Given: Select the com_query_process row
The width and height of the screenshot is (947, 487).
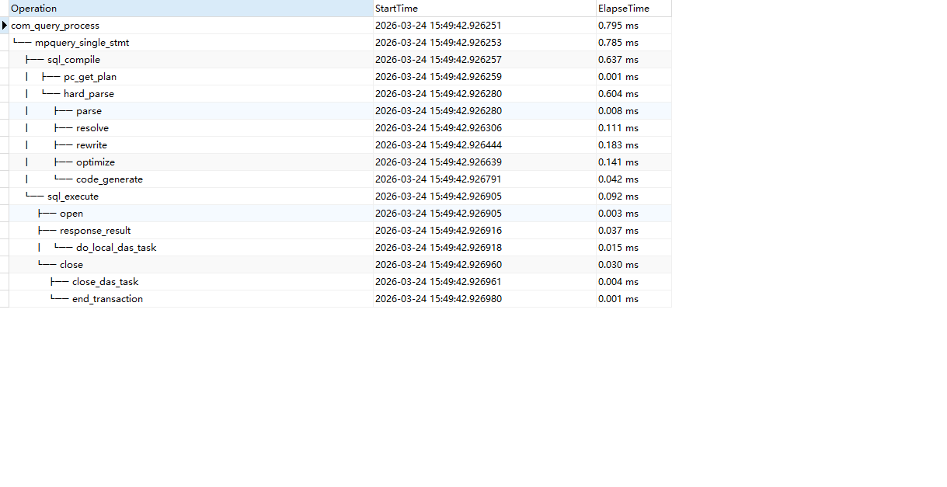Looking at the screenshot, I should point(55,26).
